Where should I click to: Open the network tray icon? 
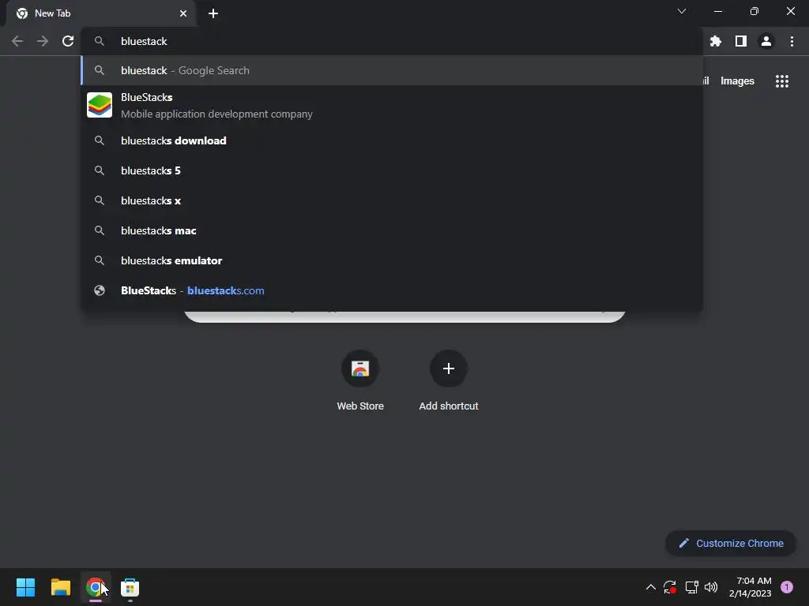tap(691, 587)
